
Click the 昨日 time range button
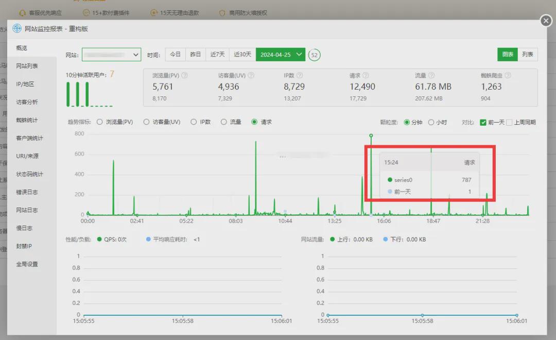pos(196,54)
